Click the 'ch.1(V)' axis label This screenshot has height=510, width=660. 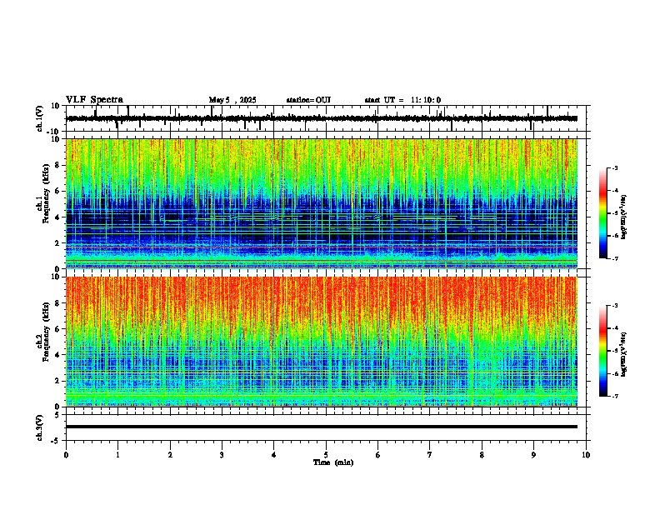[40, 118]
